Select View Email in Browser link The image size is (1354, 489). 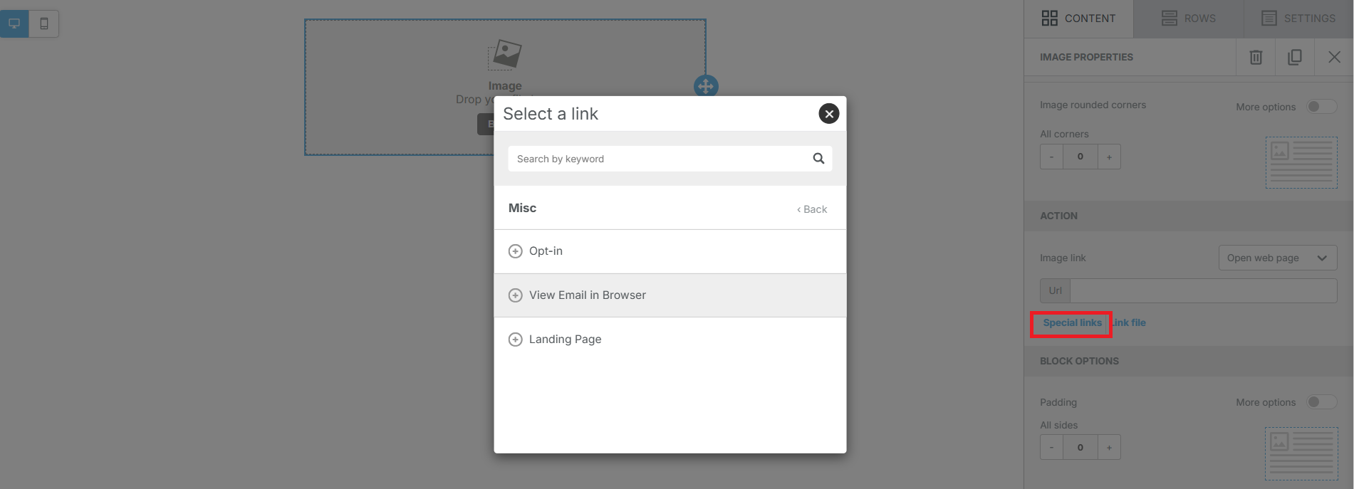tap(588, 295)
